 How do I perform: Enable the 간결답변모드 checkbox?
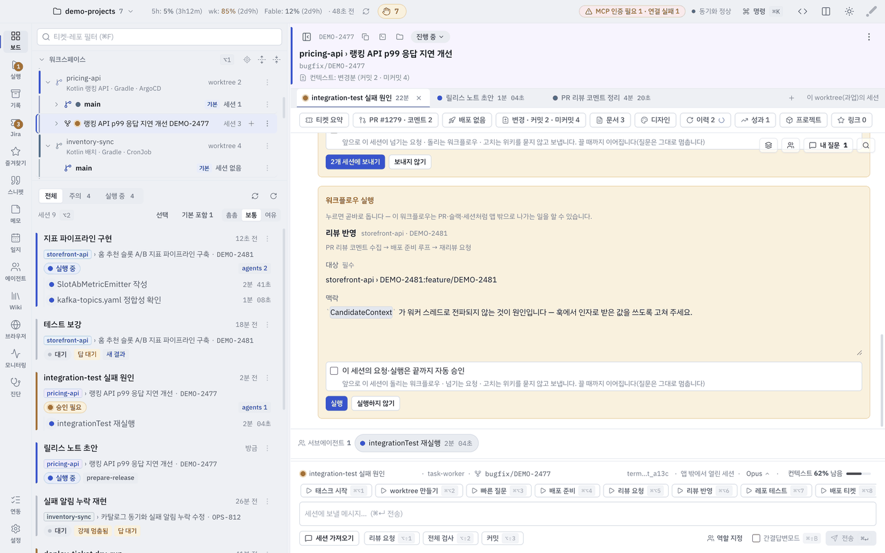pyautogui.click(x=757, y=538)
